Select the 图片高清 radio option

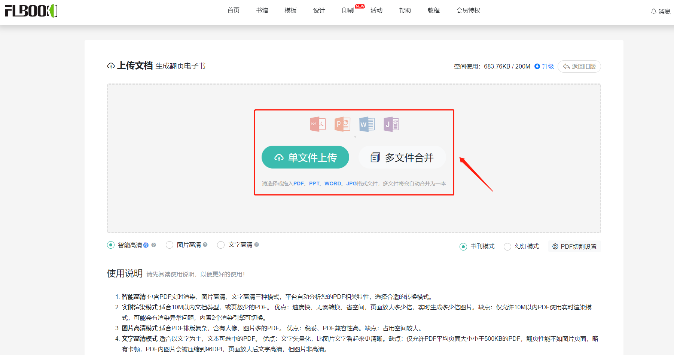coord(170,245)
